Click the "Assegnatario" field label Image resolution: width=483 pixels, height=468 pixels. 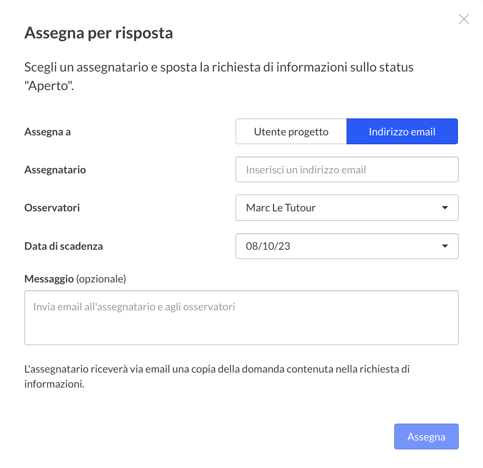(x=55, y=170)
